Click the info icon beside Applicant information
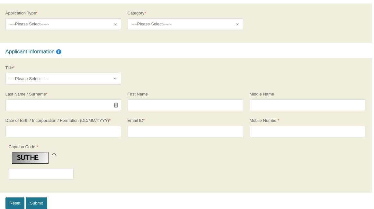 coord(58,52)
